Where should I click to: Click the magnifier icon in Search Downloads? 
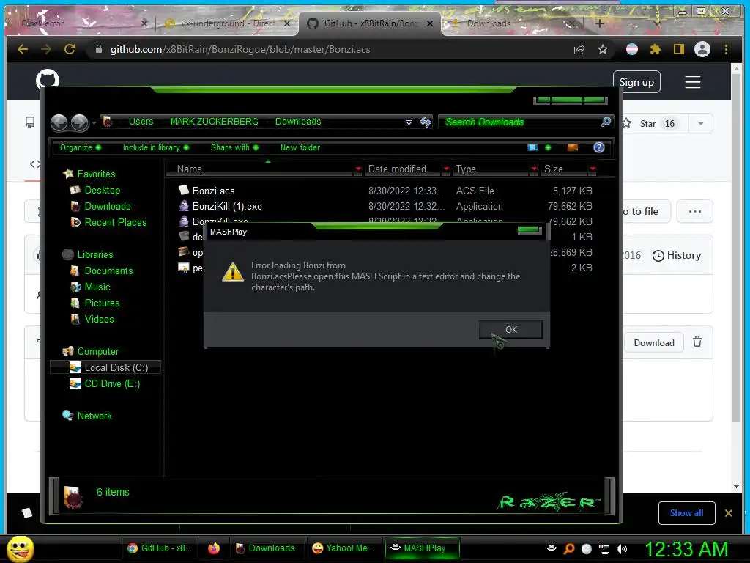(x=606, y=122)
